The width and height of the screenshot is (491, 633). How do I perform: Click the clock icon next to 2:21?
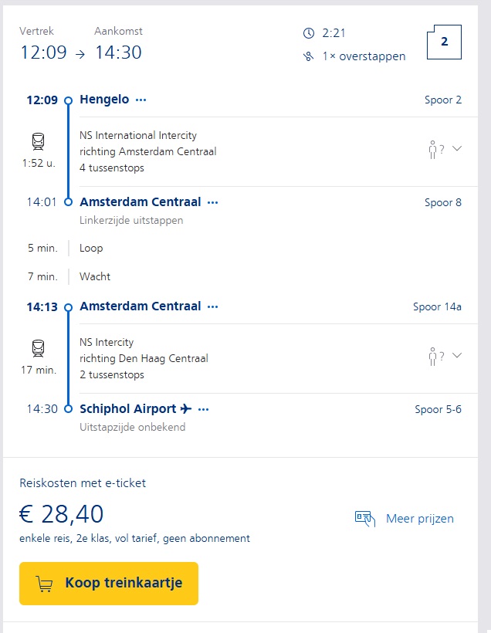click(x=309, y=33)
